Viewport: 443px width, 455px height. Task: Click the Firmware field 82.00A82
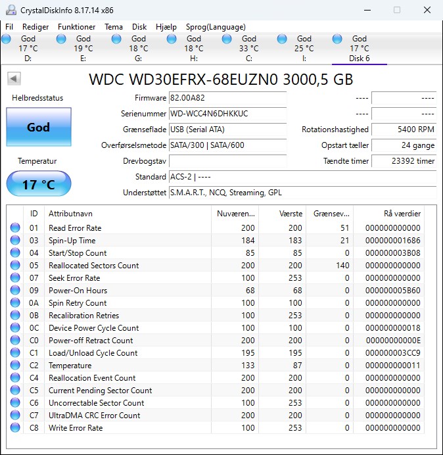pyautogui.click(x=227, y=98)
